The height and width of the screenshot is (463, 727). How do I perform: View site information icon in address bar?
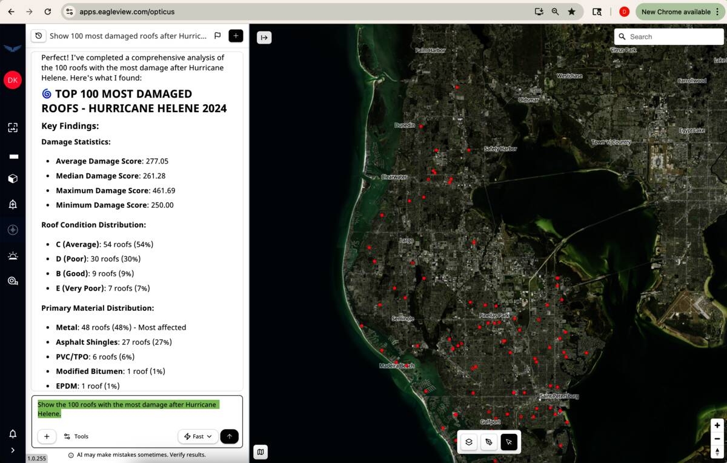69,12
